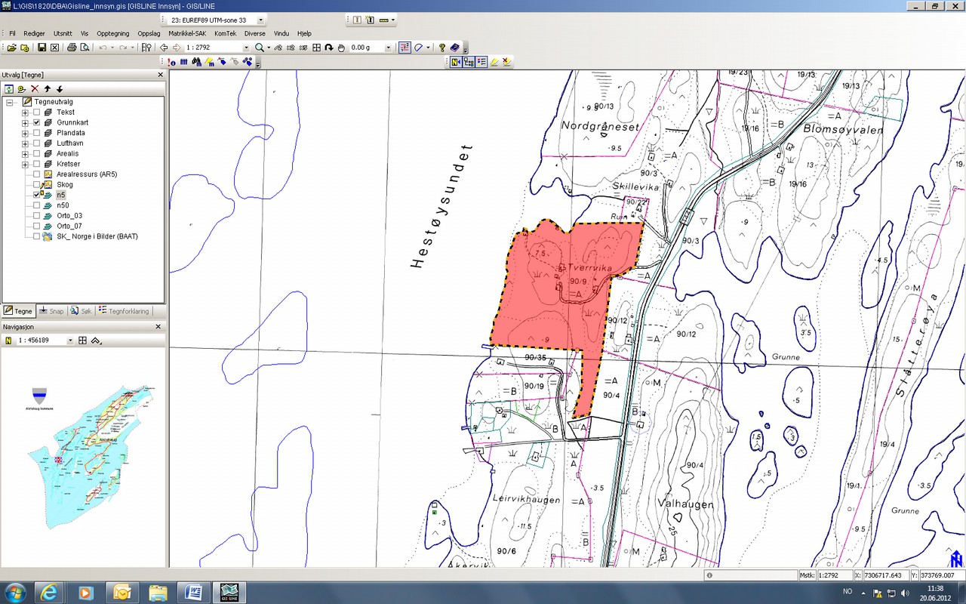Select the Pan hand tool
The width and height of the screenshot is (966, 604).
[x=341, y=48]
